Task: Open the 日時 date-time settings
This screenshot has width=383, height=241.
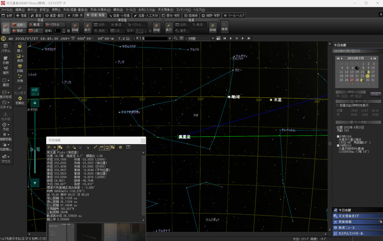Action: click(6, 60)
